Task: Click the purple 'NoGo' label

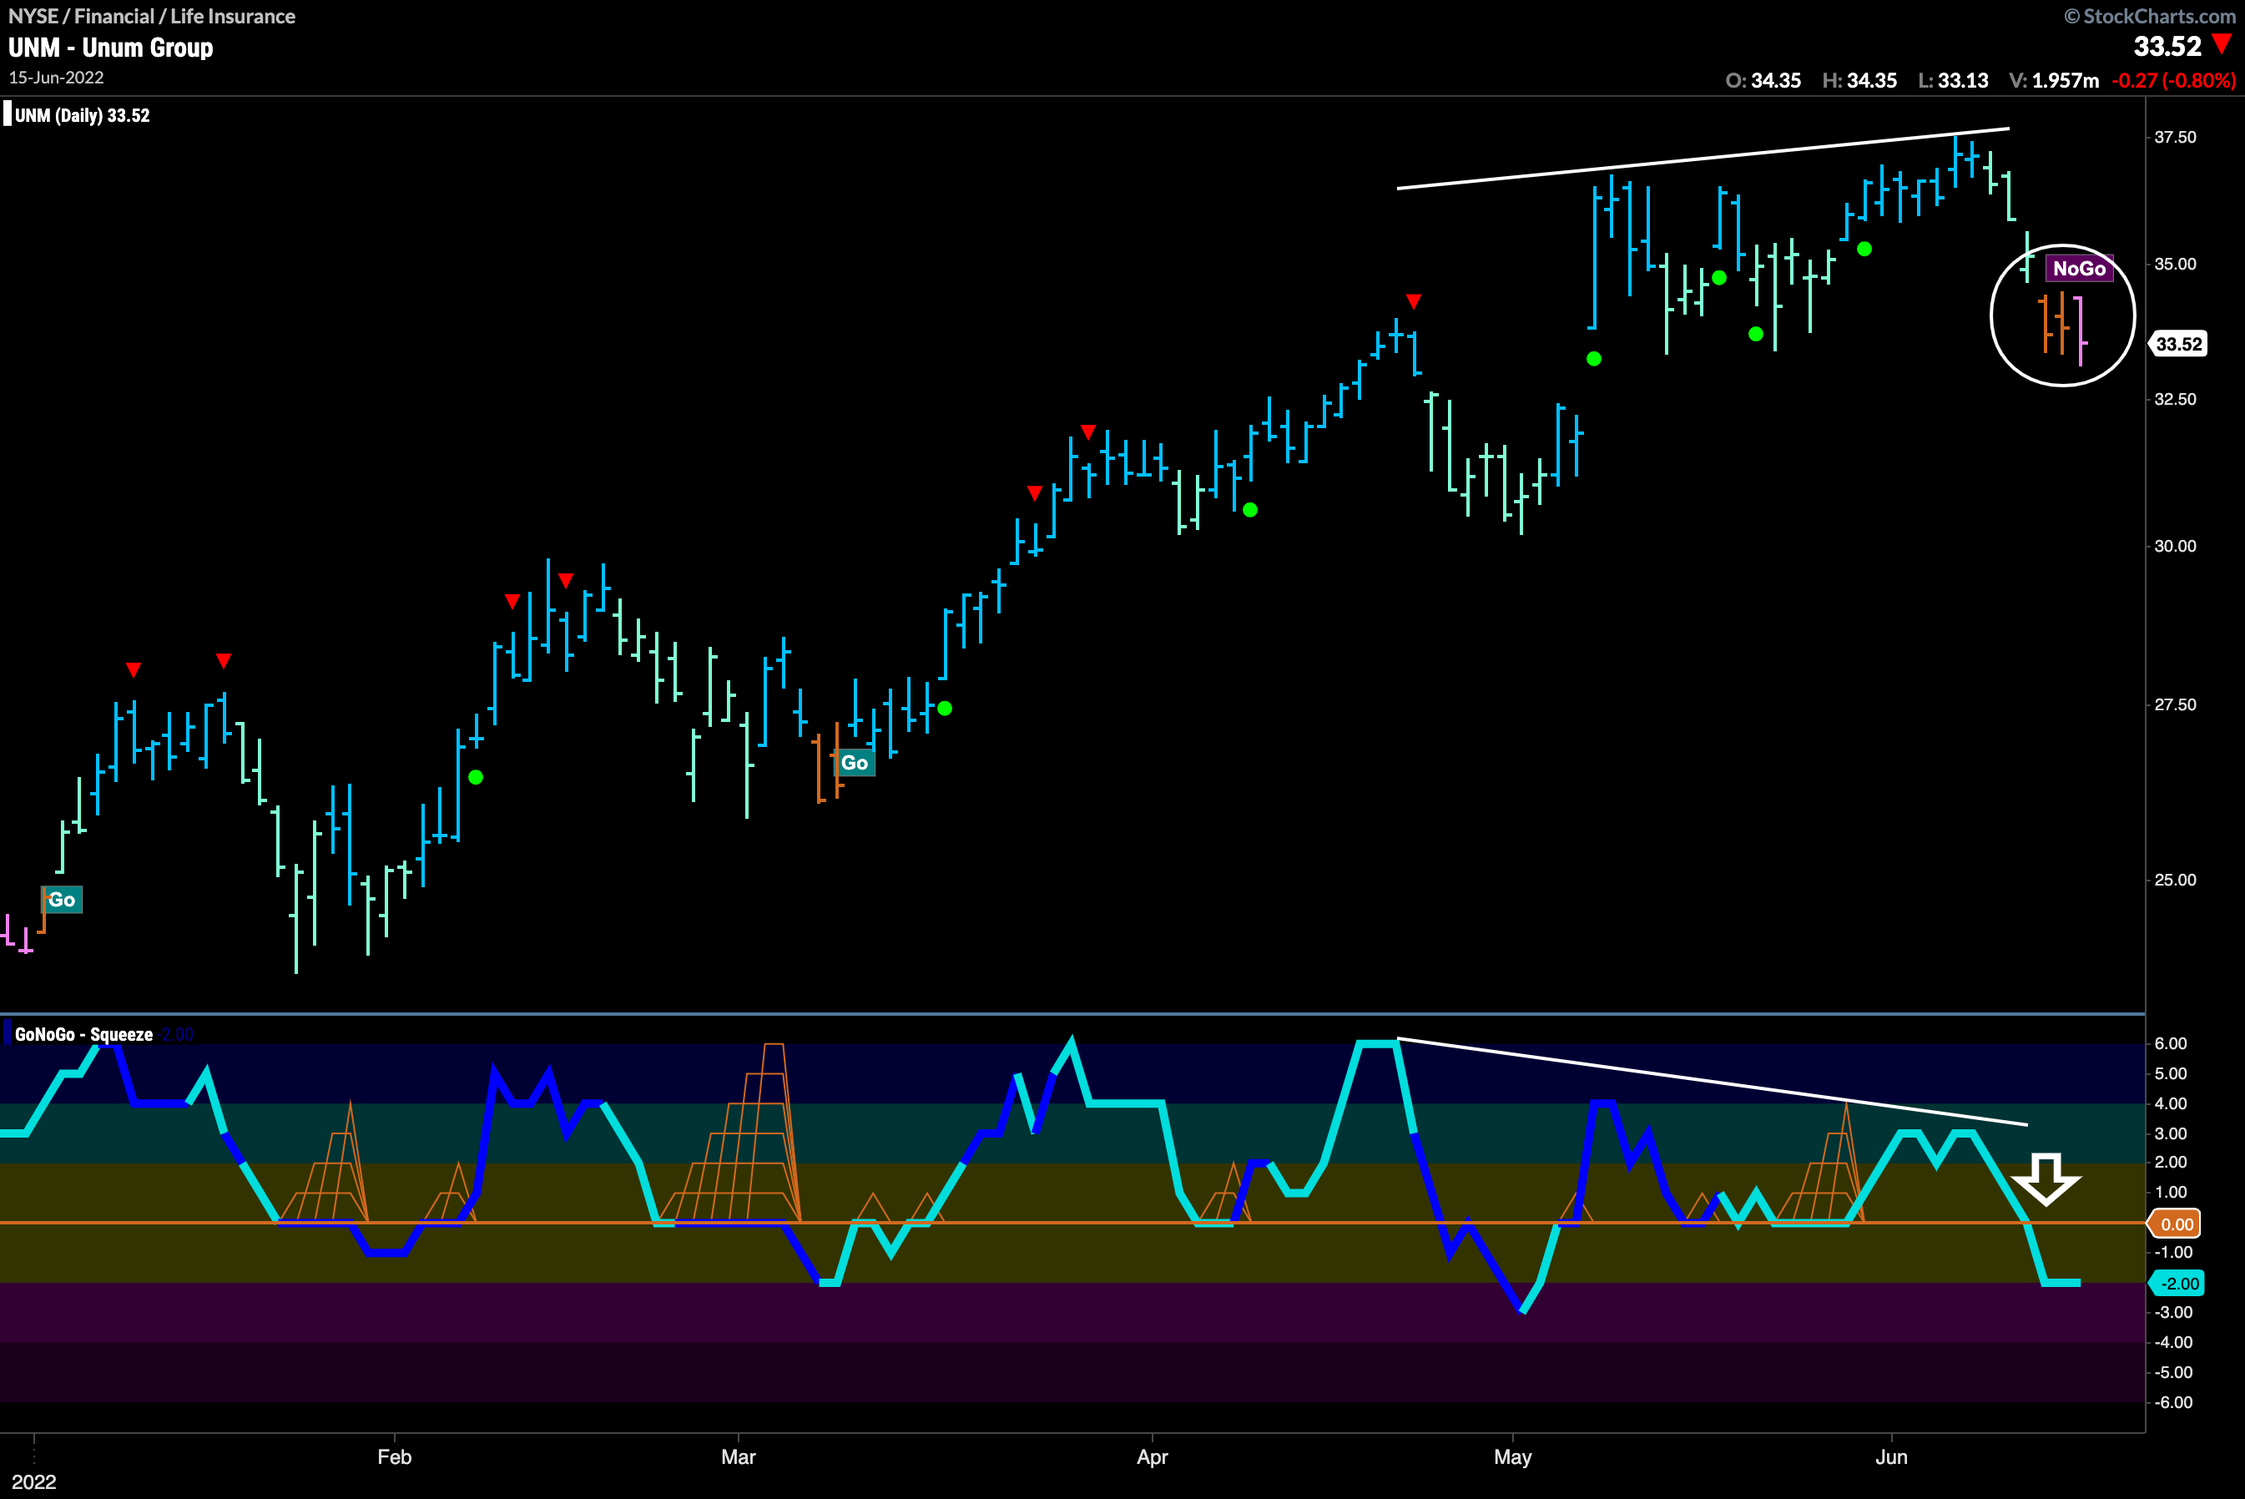Action: [2079, 269]
